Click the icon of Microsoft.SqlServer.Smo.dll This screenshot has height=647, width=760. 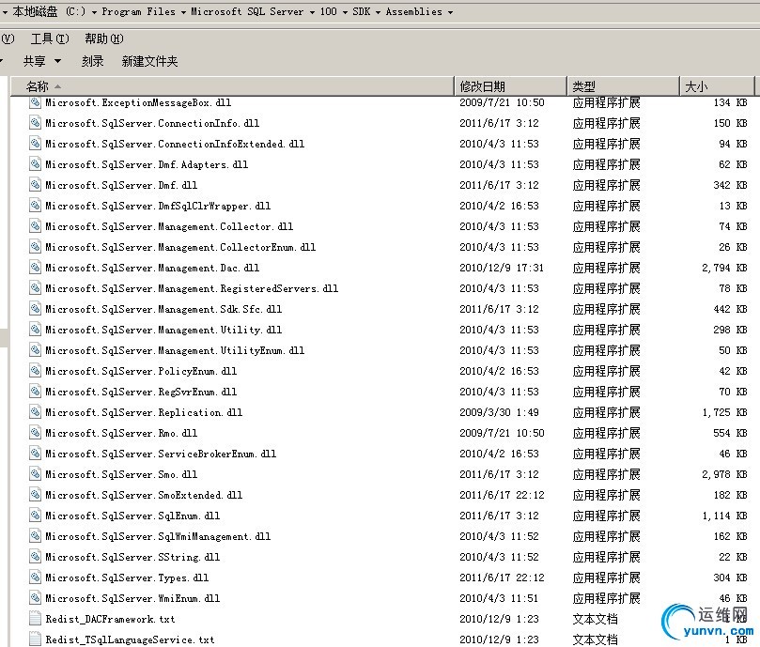[35, 474]
